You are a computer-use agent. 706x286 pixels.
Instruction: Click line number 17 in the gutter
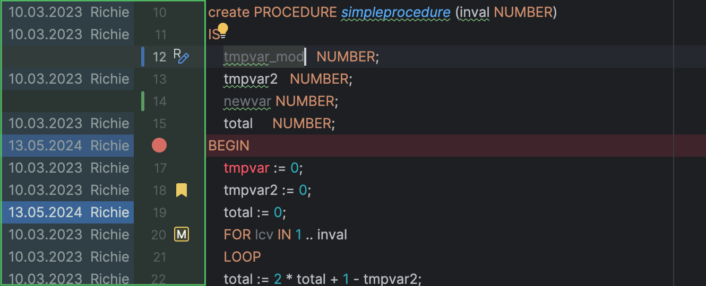tap(159, 168)
